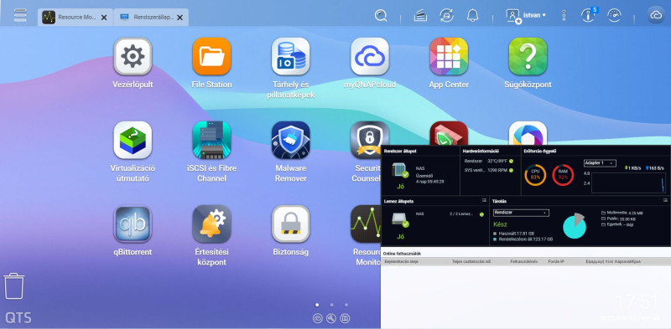Viewport: 671px width, 329px height.
Task: Close the Resource Monitor tab
Action: 104,18
